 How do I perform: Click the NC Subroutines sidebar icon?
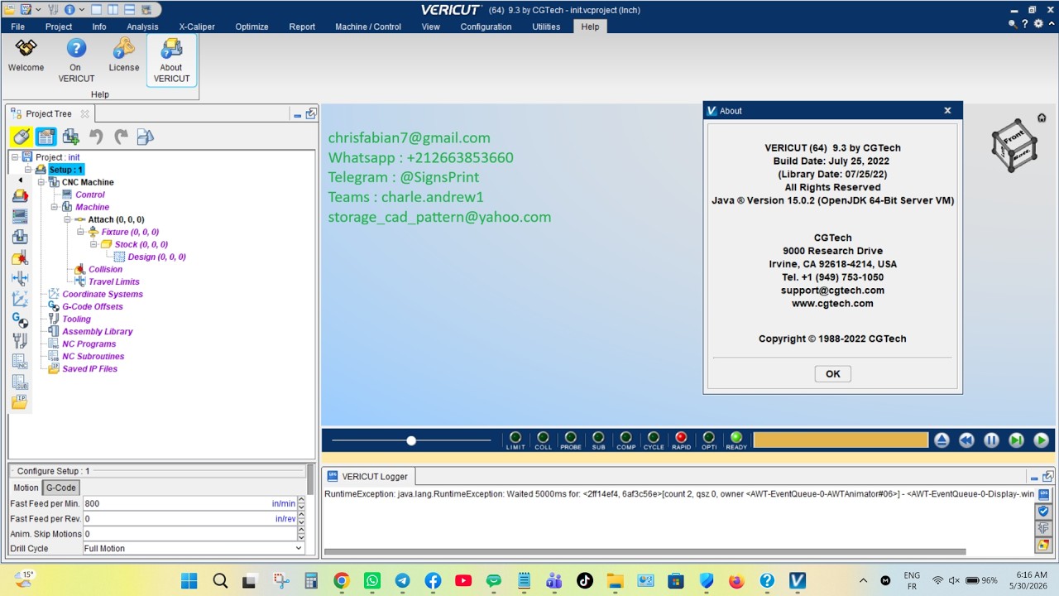[20, 382]
